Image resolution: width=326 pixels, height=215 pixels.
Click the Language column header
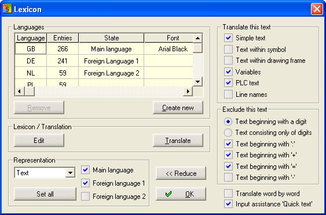[x=31, y=38]
